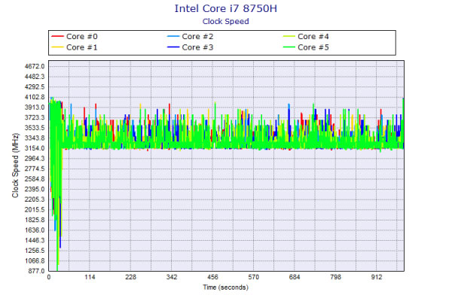Click the 4292.5 y-axis value

[x=35, y=87]
